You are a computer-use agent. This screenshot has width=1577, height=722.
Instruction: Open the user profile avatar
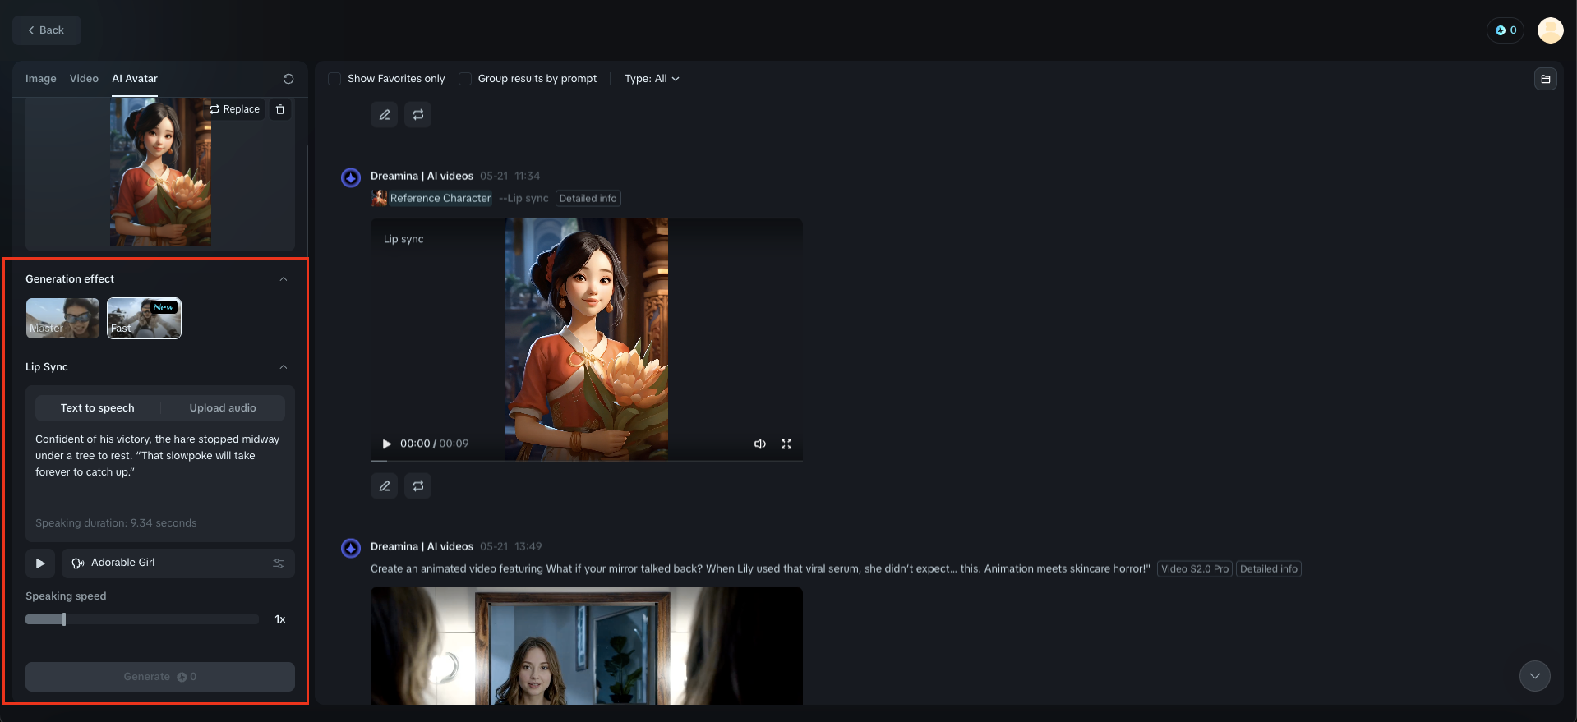1551,30
